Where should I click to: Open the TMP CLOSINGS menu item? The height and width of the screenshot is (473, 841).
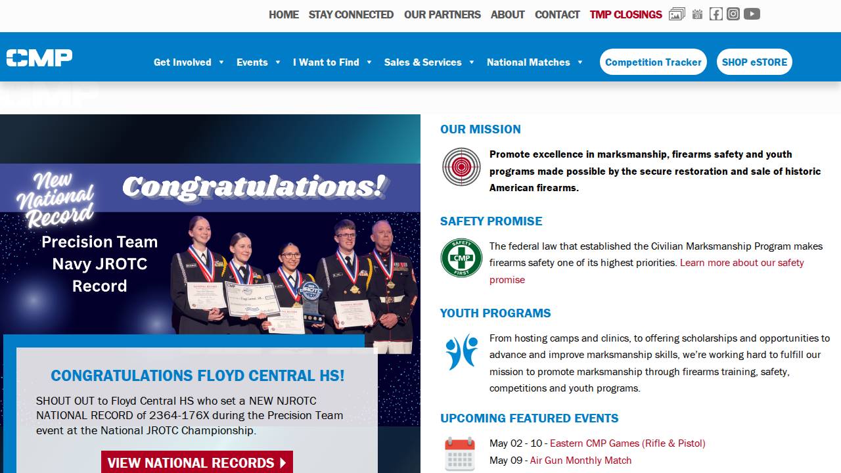pos(625,14)
